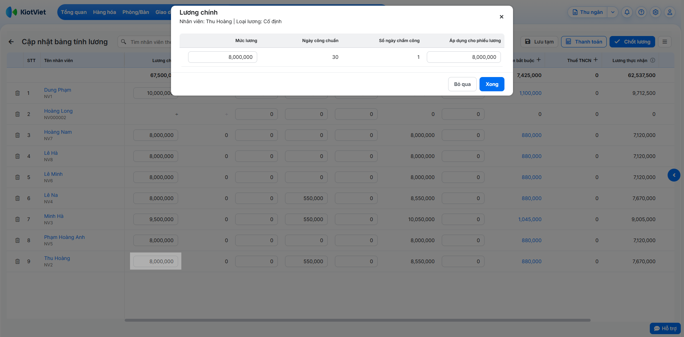Edit Thu Hoàng allowance field 550,000
The image size is (684, 337).
(x=306, y=261)
